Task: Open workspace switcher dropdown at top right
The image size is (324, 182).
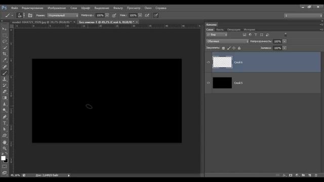Action: coord(303,16)
